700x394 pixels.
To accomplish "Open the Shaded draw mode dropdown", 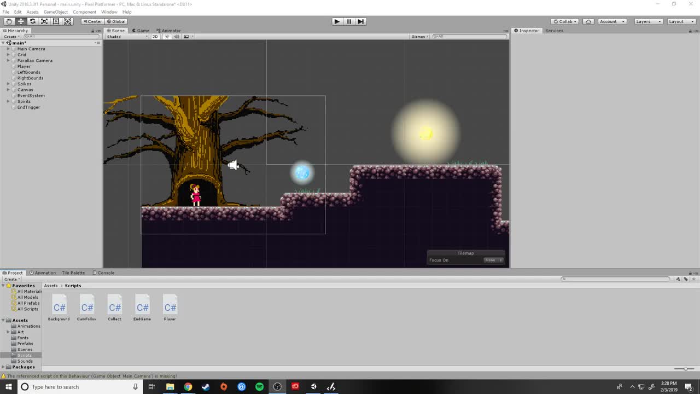I will point(127,37).
